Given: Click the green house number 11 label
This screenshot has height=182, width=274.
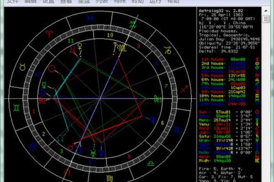Looking at the screenshot, I should click(71, 41).
